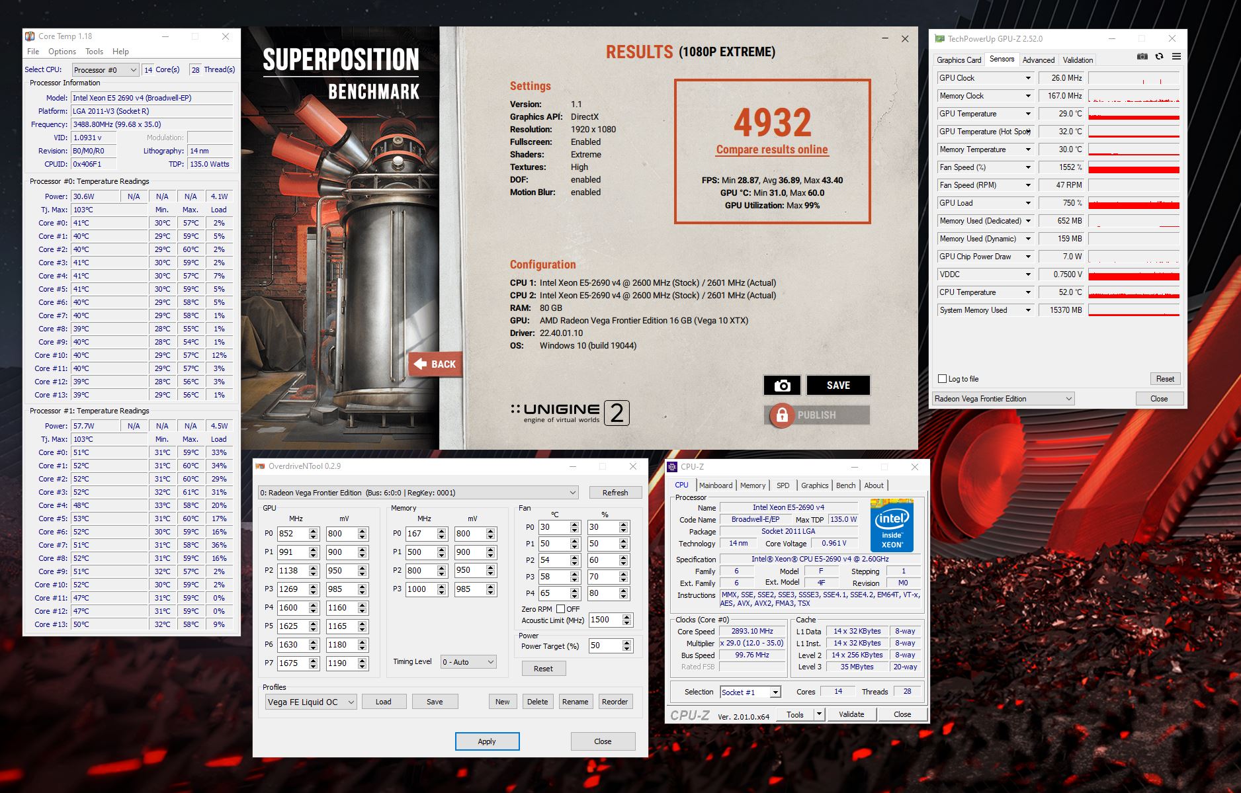Open the Tools menu in Core Temp
1241x793 pixels.
pyautogui.click(x=94, y=52)
